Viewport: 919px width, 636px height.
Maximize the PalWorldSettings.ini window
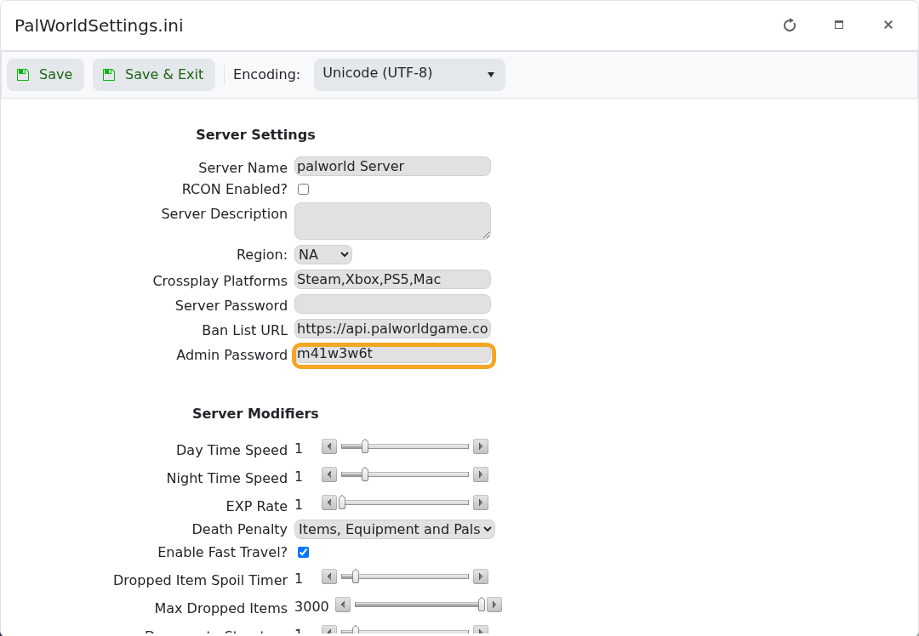coord(839,25)
